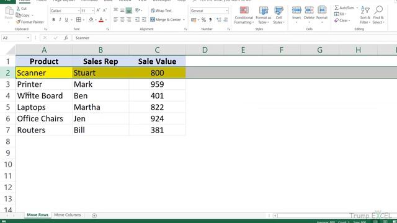
Task: Open Alignment settings dialog launcher
Action: click(x=185, y=29)
